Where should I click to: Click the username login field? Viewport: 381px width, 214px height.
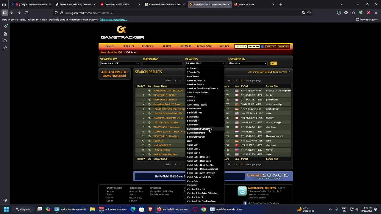241,47
